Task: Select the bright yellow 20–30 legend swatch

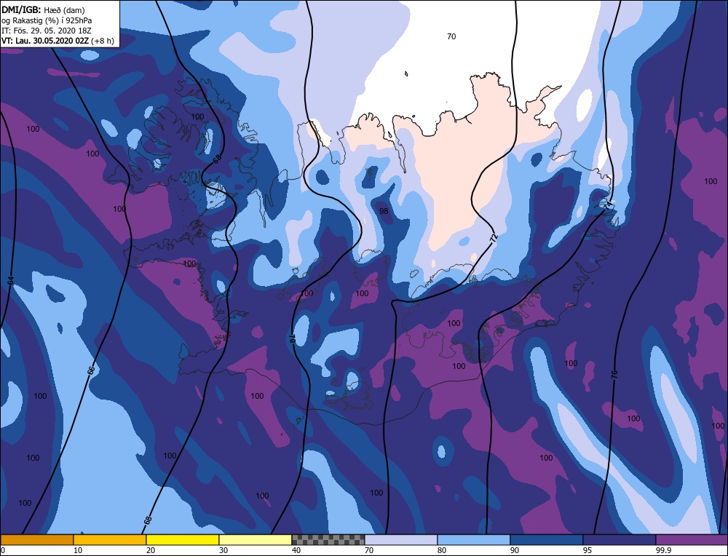Action: click(x=183, y=540)
